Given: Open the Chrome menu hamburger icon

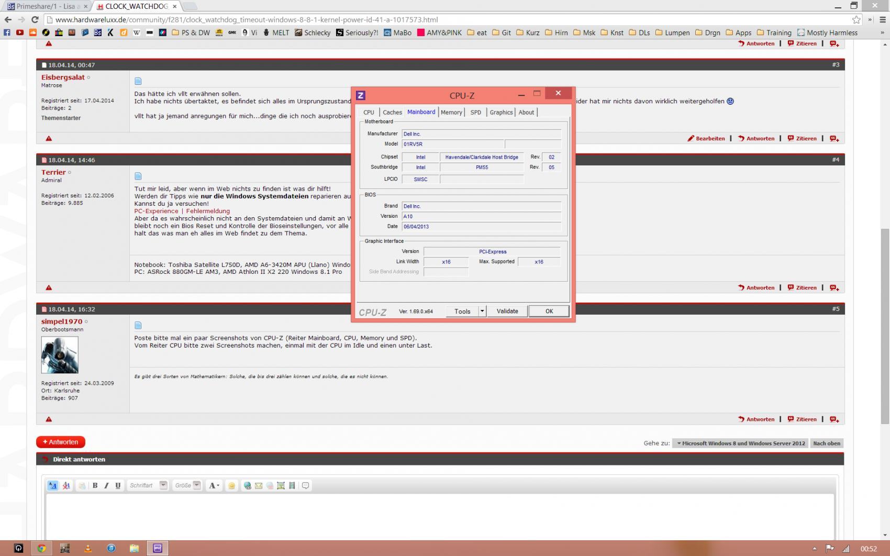Looking at the screenshot, I should [x=882, y=19].
